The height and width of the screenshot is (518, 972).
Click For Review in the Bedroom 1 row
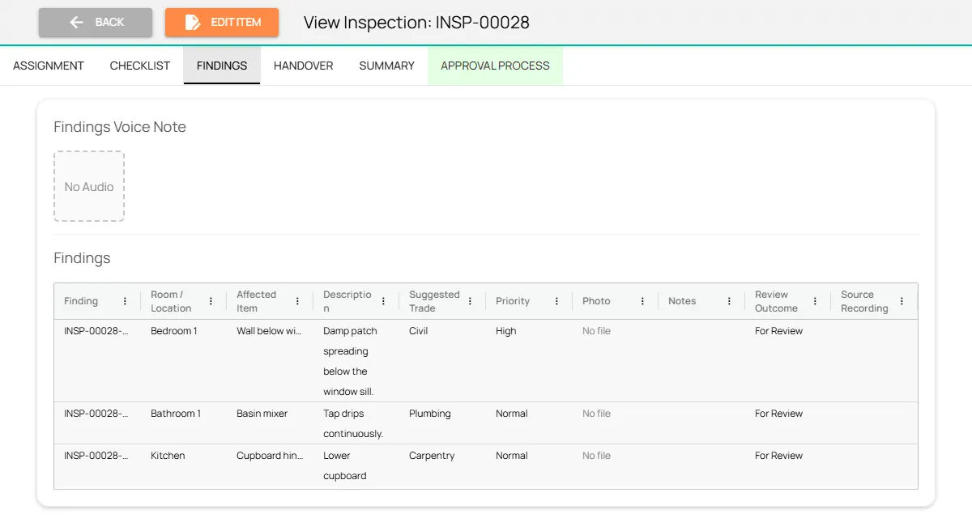[779, 331]
